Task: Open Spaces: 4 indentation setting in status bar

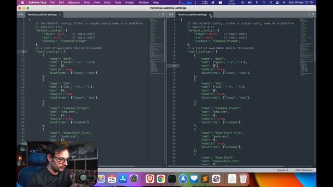Action: pyautogui.click(x=283, y=170)
